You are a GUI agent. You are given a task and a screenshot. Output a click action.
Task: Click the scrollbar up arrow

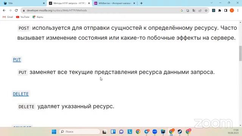[x=240, y=23]
